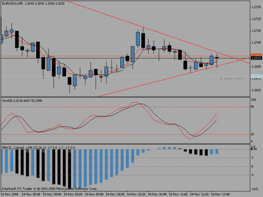Click the 14 Nov 08:40 time label

31,194
